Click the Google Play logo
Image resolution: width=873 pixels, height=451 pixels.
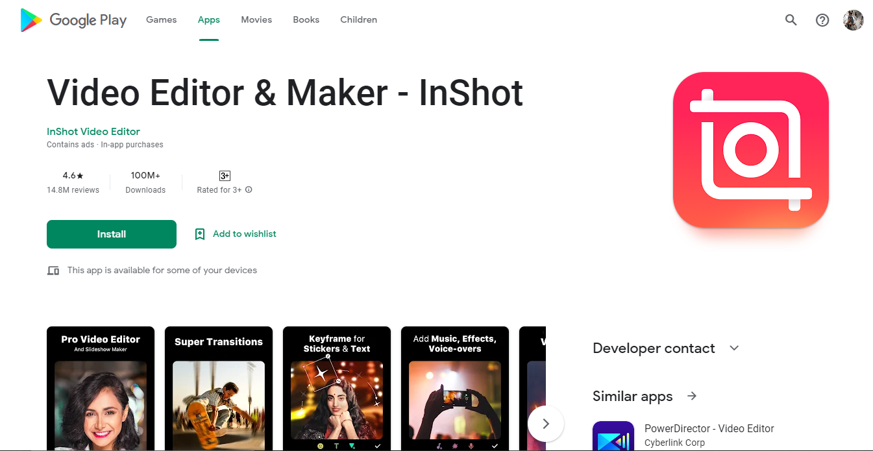(x=73, y=20)
